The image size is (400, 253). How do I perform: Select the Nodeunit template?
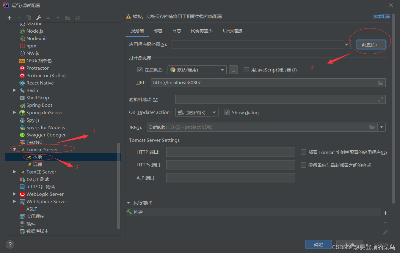[x=37, y=38]
